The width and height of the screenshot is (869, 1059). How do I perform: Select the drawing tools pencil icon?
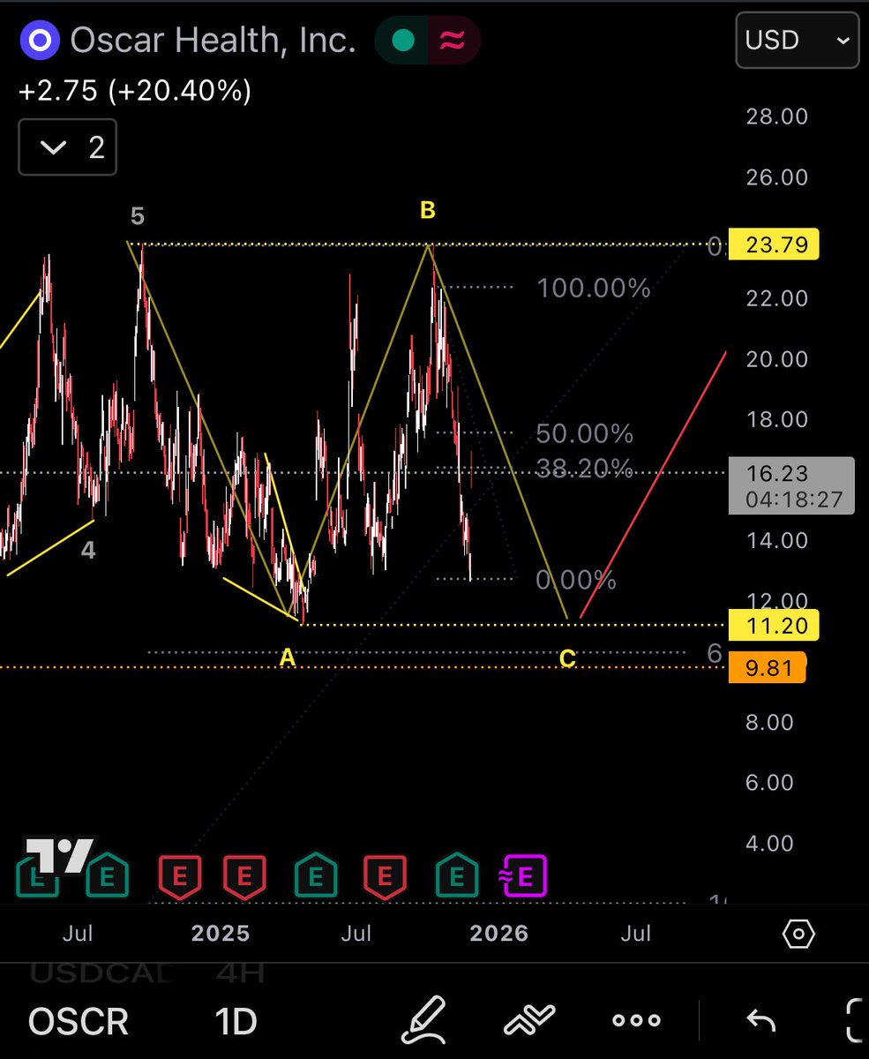[424, 1019]
